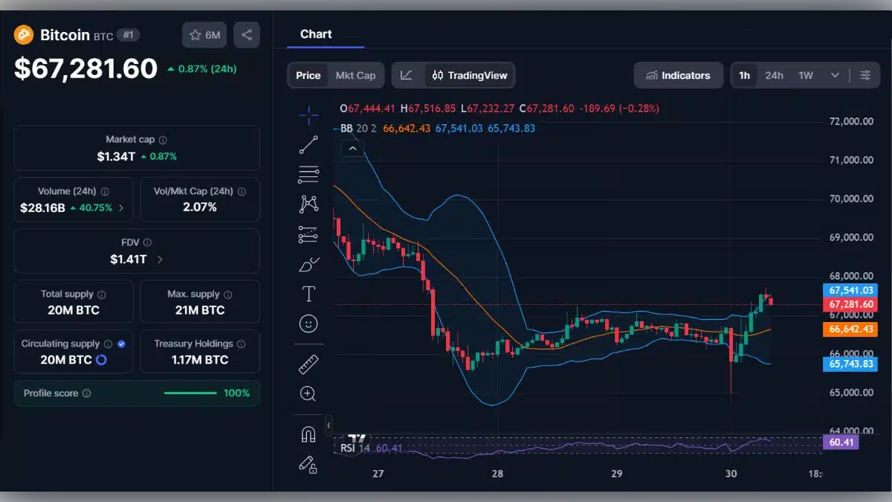Image resolution: width=892 pixels, height=502 pixels.
Task: Select the trend line drawing tool
Action: pos(308,145)
